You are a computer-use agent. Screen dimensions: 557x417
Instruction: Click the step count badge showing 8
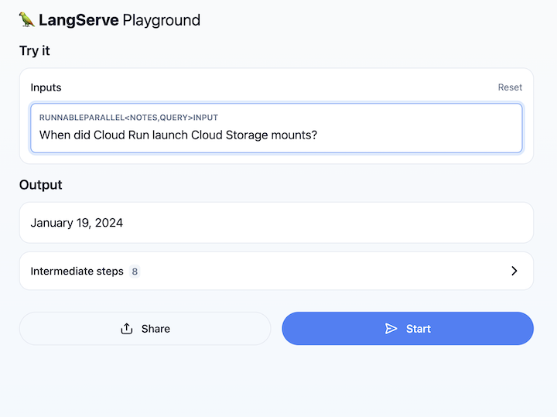(x=135, y=272)
